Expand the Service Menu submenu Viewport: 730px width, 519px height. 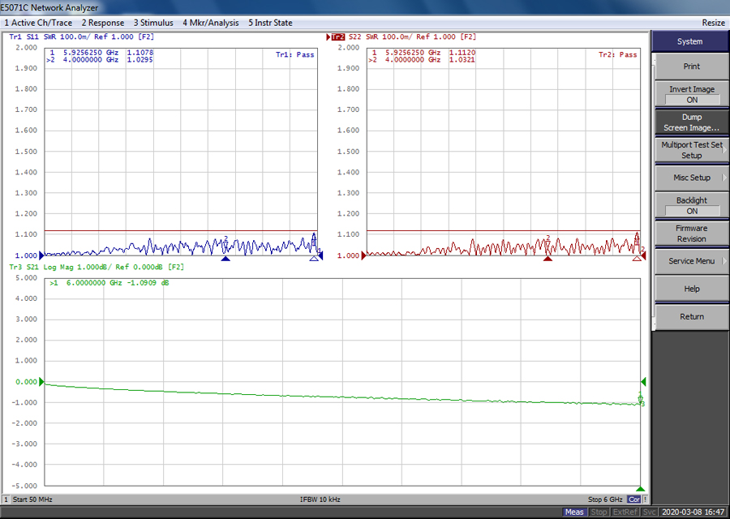(691, 261)
